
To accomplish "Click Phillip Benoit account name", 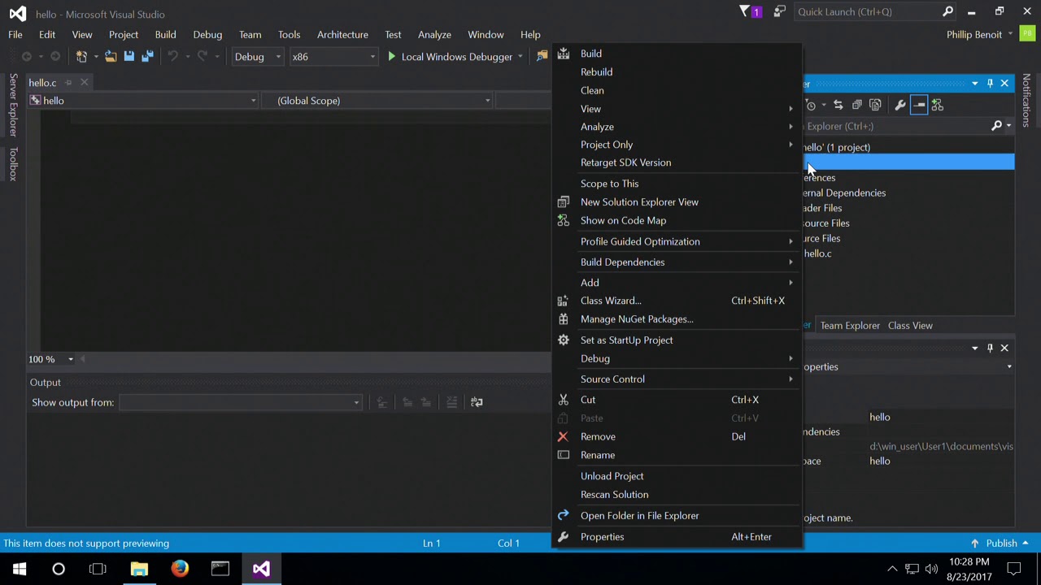I will (x=973, y=35).
